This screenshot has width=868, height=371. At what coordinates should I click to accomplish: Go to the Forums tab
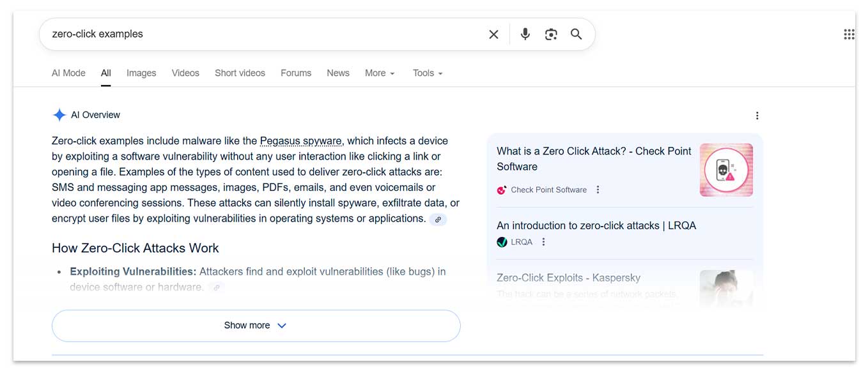(x=296, y=73)
